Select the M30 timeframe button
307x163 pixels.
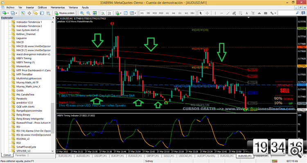point(161,13)
